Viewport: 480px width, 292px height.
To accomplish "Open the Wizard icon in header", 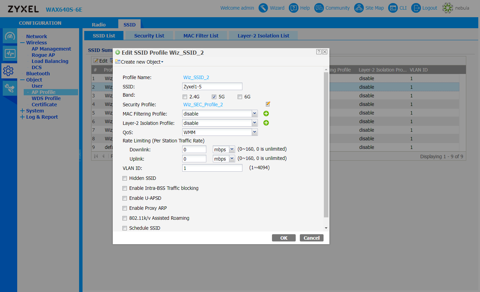I will pos(263,8).
